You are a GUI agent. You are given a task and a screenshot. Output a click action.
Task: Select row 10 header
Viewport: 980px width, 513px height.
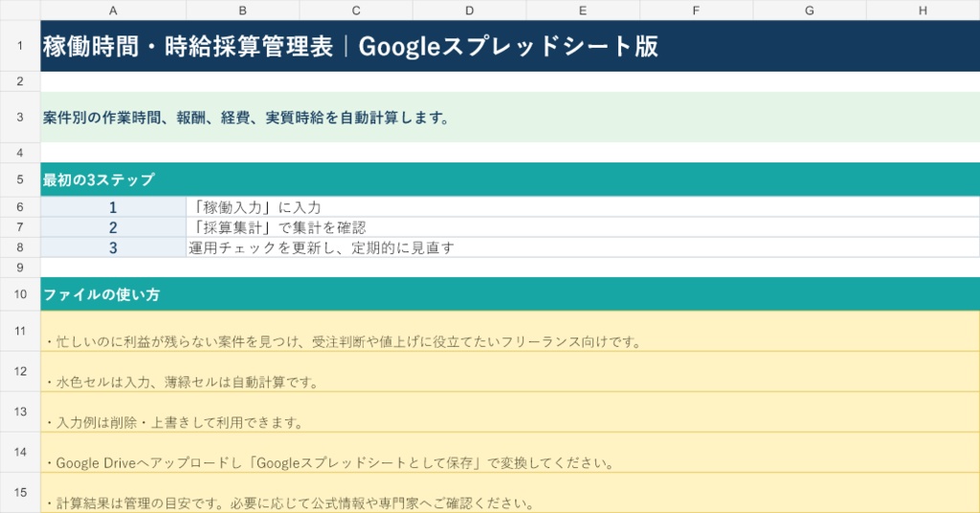point(20,294)
